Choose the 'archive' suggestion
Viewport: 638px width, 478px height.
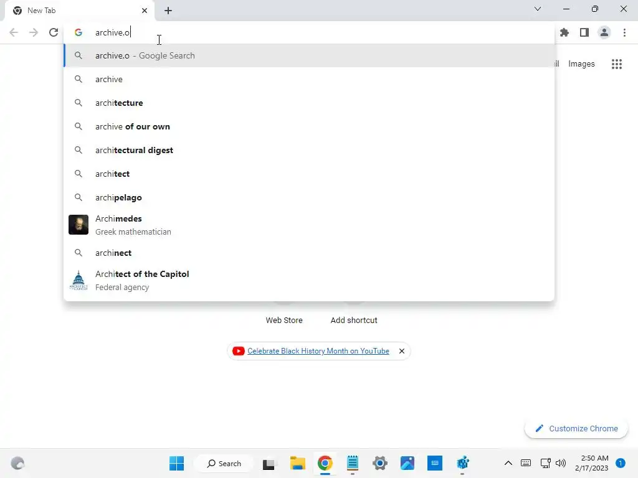309,79
